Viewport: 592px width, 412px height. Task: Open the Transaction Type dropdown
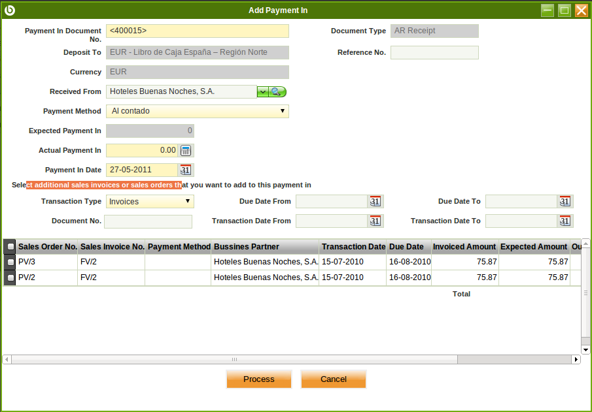coord(188,201)
